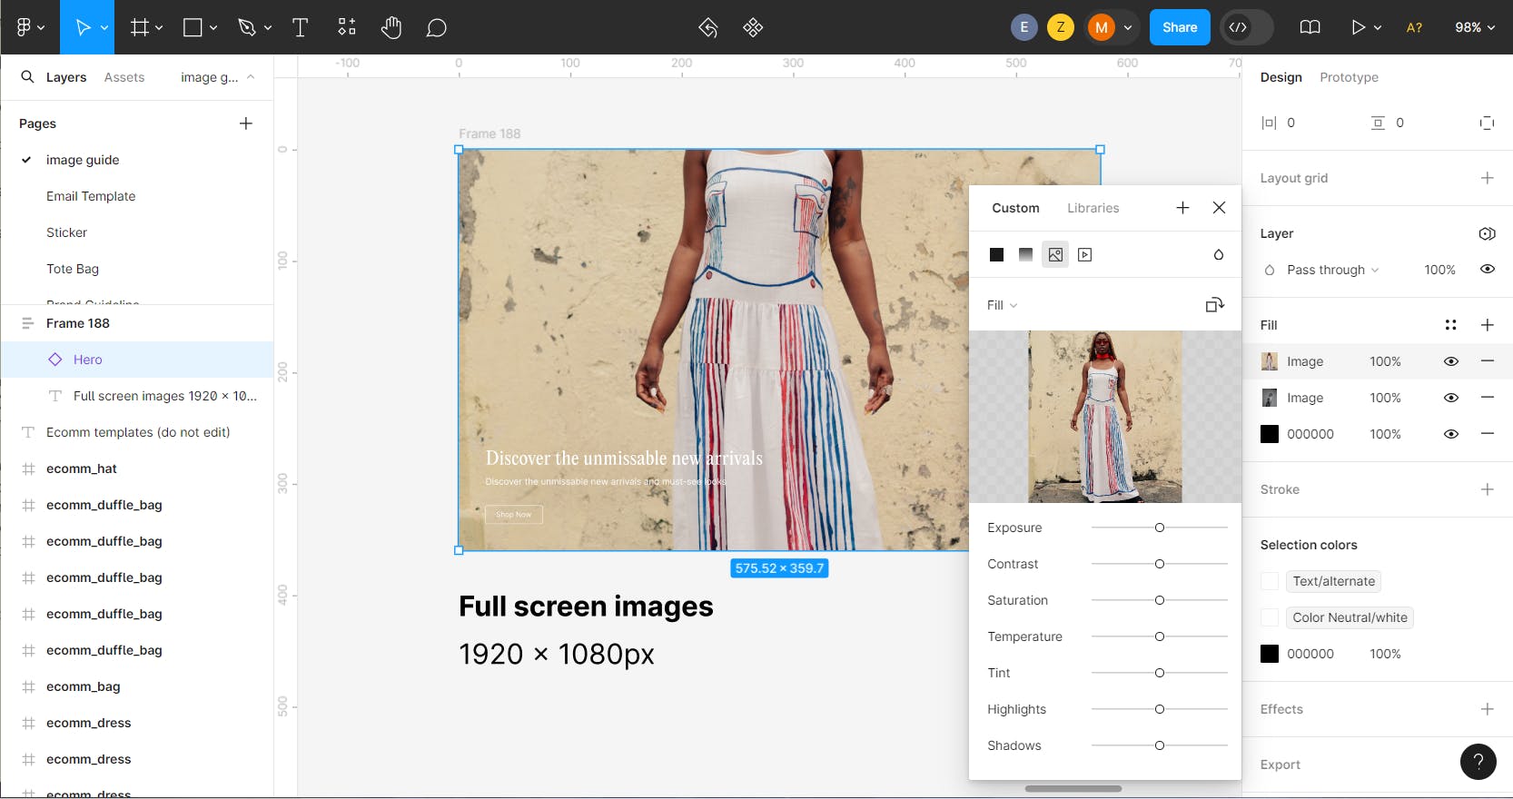Image resolution: width=1513 pixels, height=799 pixels.
Task: Switch to the Design tab
Action: [x=1281, y=77]
